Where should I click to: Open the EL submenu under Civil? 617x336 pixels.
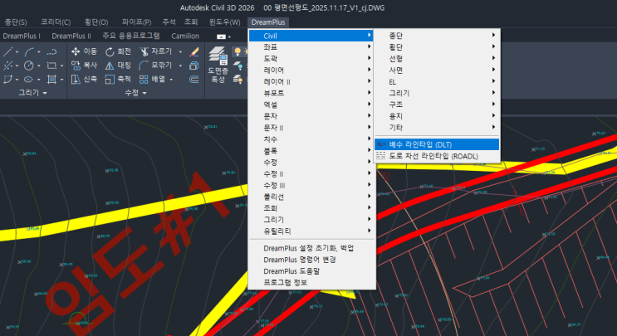tap(437, 81)
